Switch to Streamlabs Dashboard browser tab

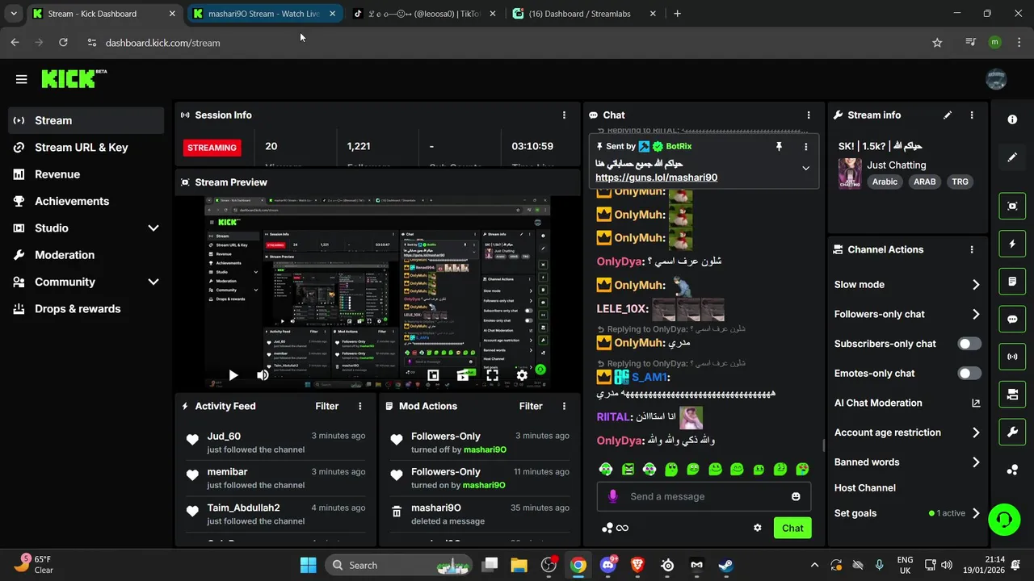pyautogui.click(x=586, y=14)
